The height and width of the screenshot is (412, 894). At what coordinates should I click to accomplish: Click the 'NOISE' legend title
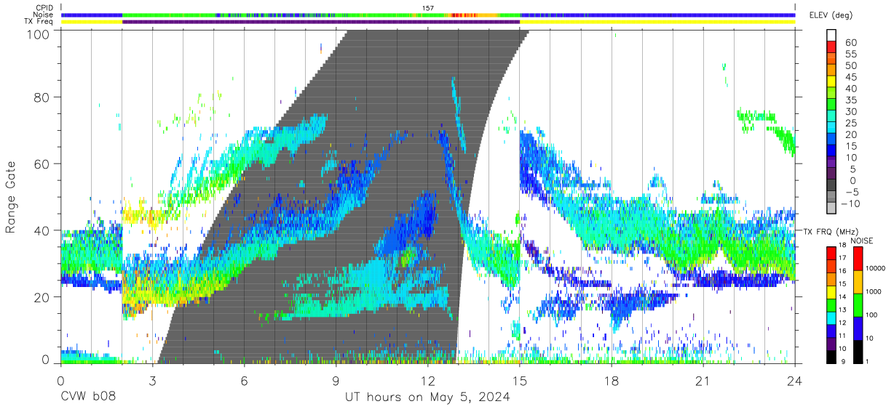tap(863, 241)
